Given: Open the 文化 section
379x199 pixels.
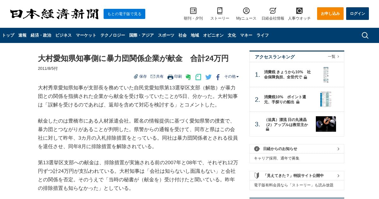Looking at the screenshot, I should pyautogui.click(x=232, y=35).
